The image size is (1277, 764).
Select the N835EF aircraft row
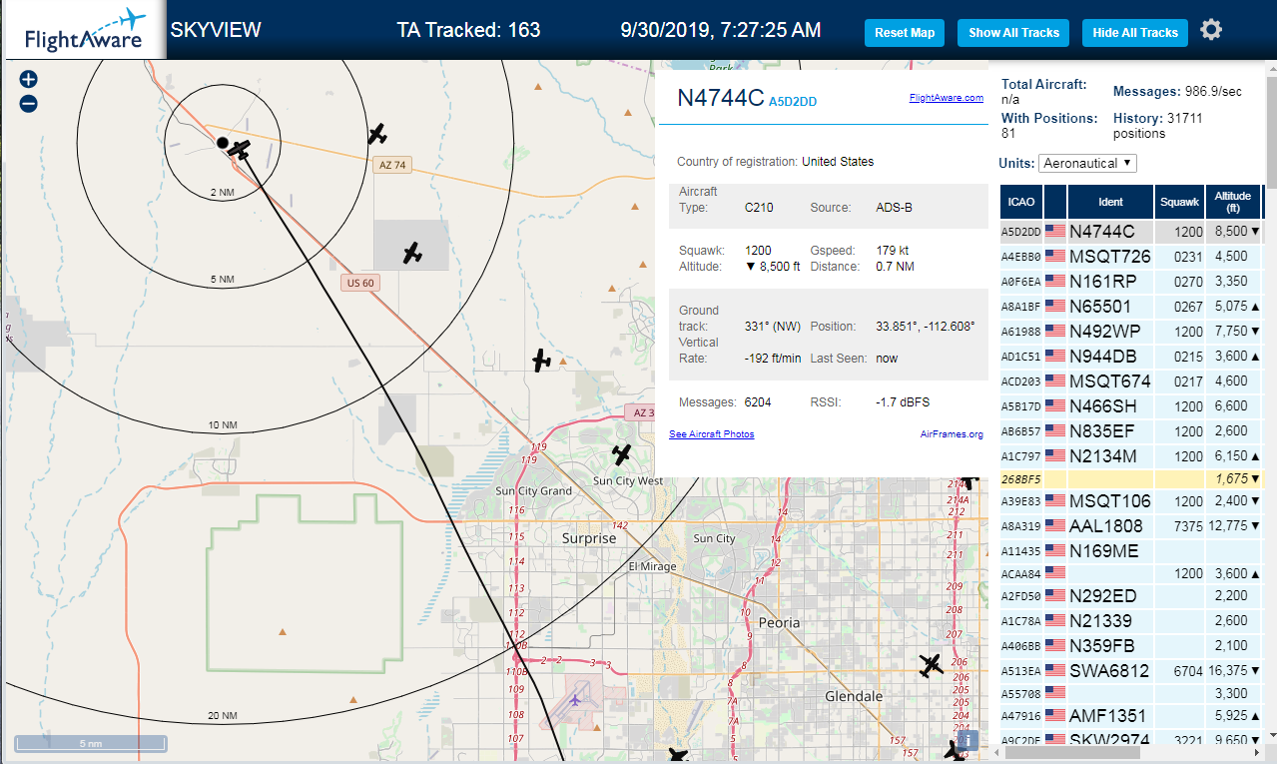click(1131, 430)
